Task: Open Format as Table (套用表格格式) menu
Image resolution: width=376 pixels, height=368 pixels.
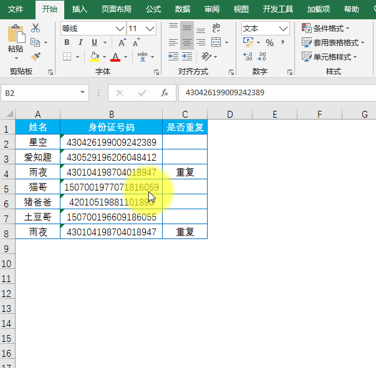Action: pos(333,42)
